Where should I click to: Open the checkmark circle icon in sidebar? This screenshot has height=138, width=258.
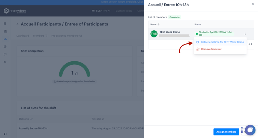tap(5, 47)
